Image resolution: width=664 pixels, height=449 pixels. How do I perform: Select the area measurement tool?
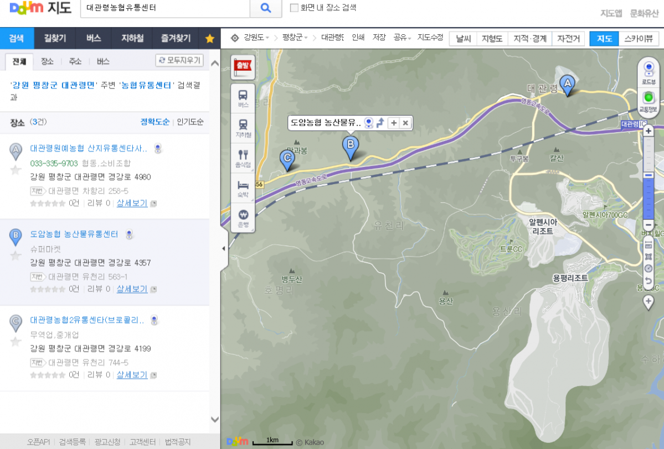click(x=648, y=257)
